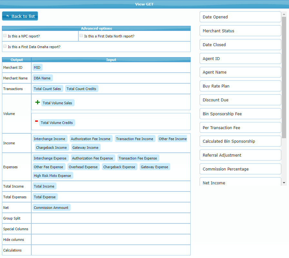Click the Back to list button
The height and width of the screenshot is (258, 289).
20,16
